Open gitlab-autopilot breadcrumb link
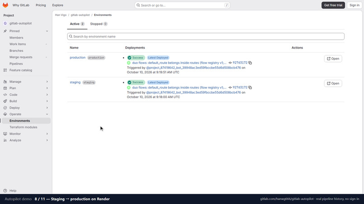 (80, 15)
